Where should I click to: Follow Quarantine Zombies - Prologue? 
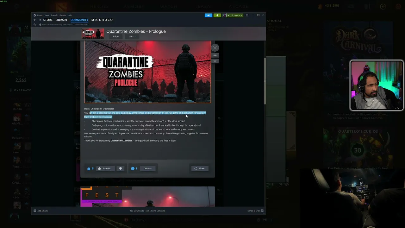click(116, 37)
